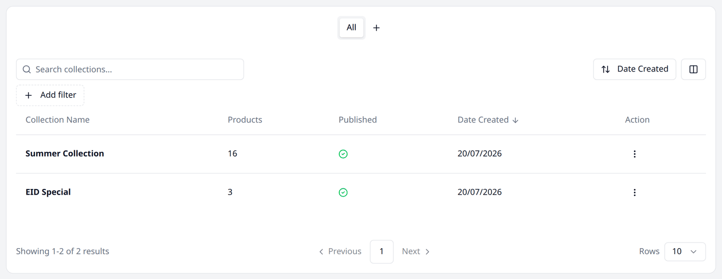
Task: Click the Add filter button
Action: coord(50,95)
